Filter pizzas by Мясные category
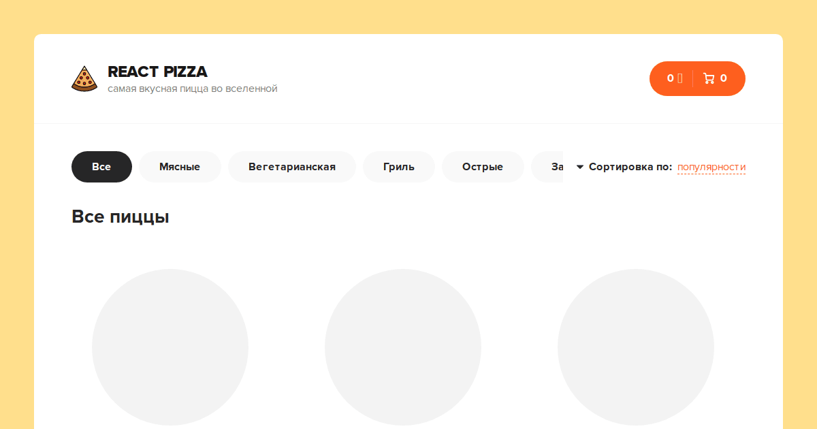The image size is (817, 429). [x=180, y=167]
